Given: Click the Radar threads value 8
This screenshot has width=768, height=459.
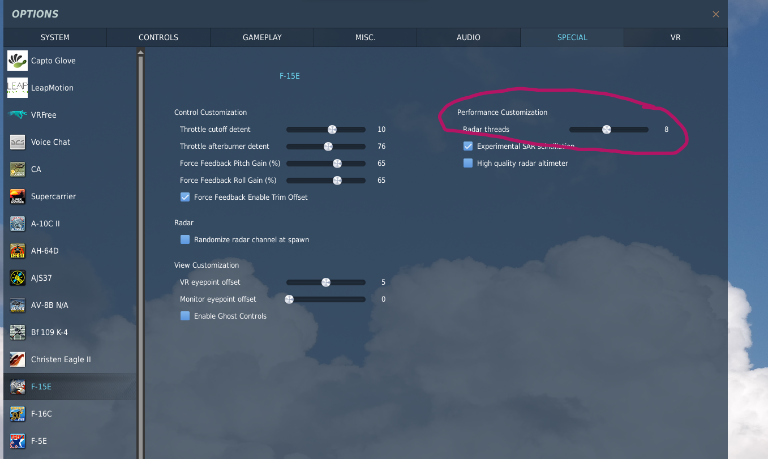Looking at the screenshot, I should (x=666, y=129).
